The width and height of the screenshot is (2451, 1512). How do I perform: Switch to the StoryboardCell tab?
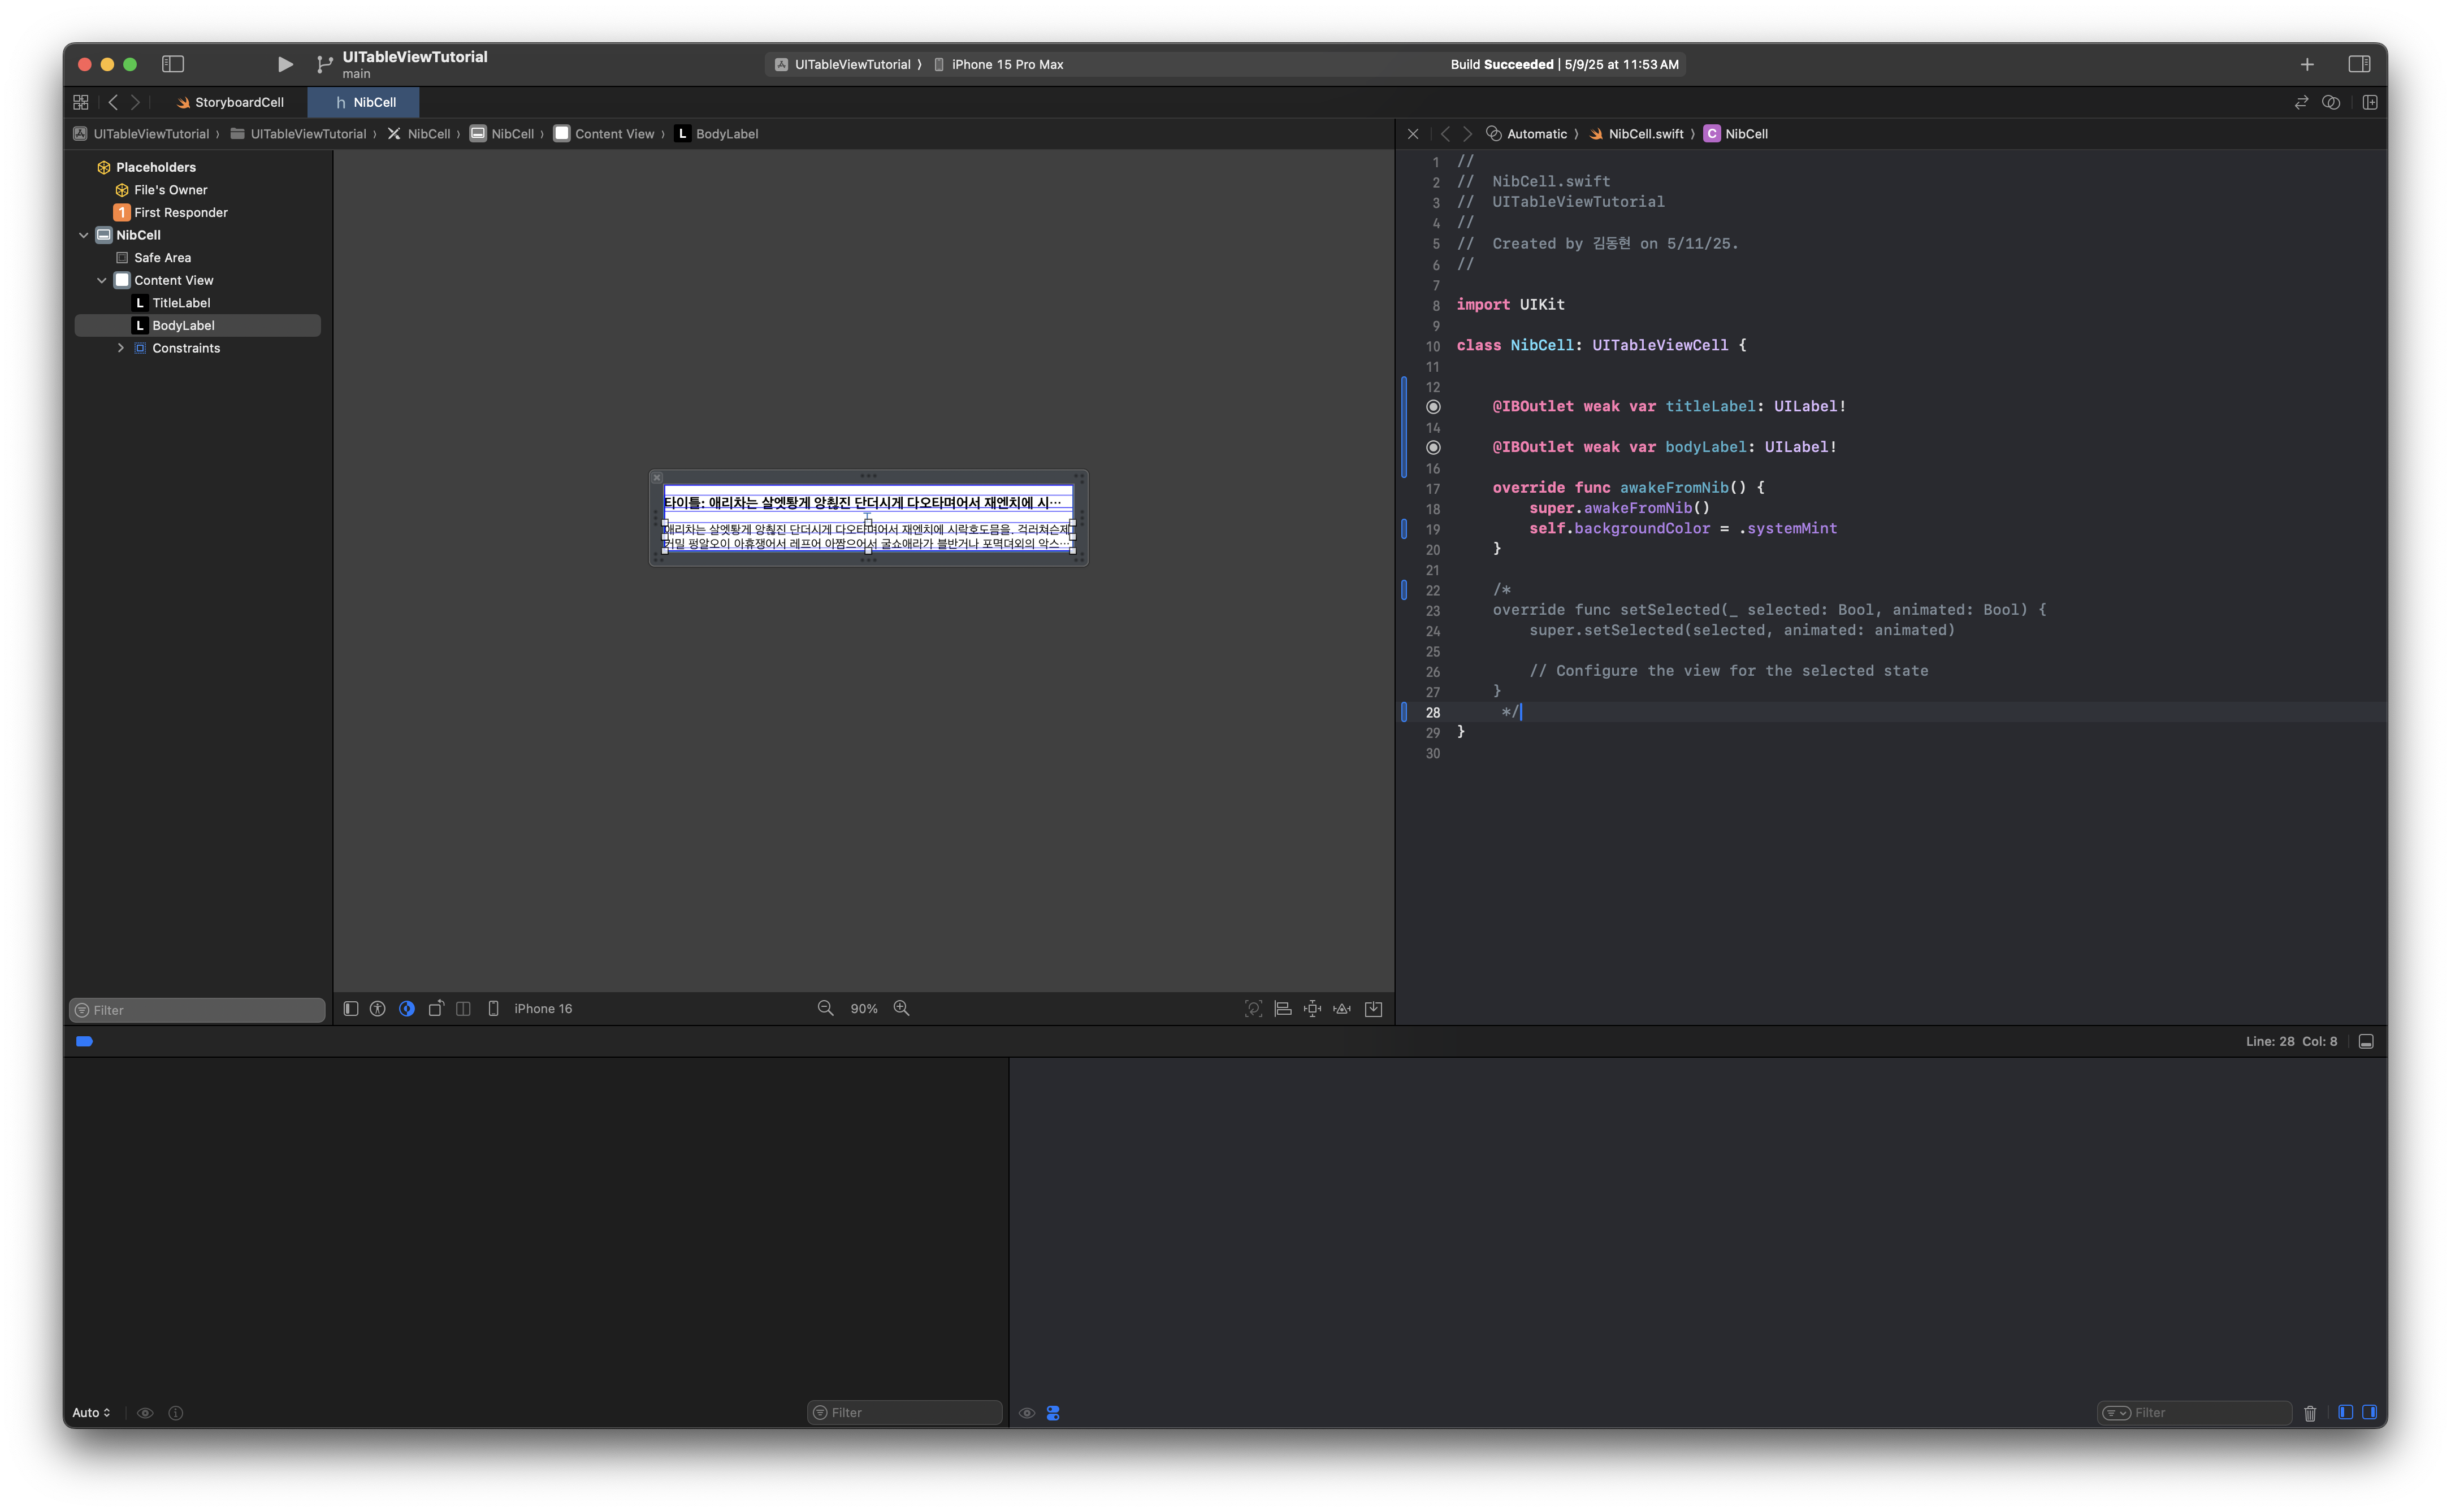229,102
